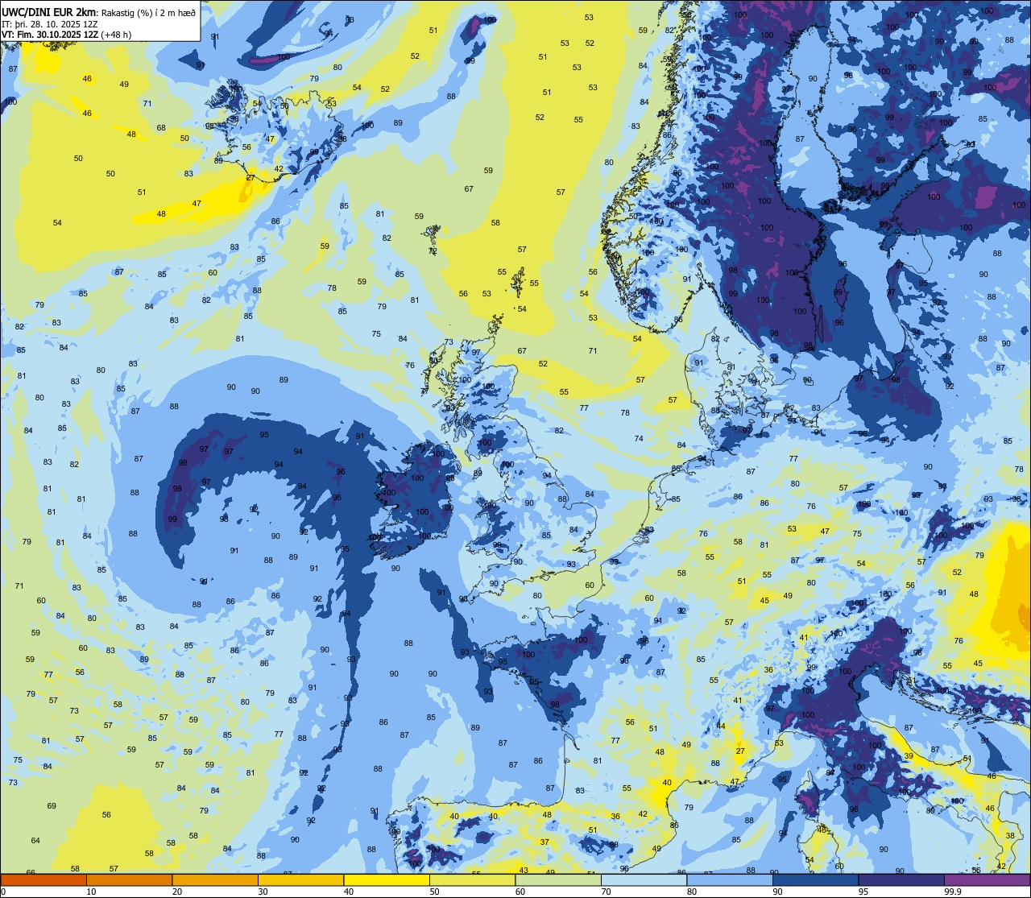Click the legend tick label '99.9'

954,892
